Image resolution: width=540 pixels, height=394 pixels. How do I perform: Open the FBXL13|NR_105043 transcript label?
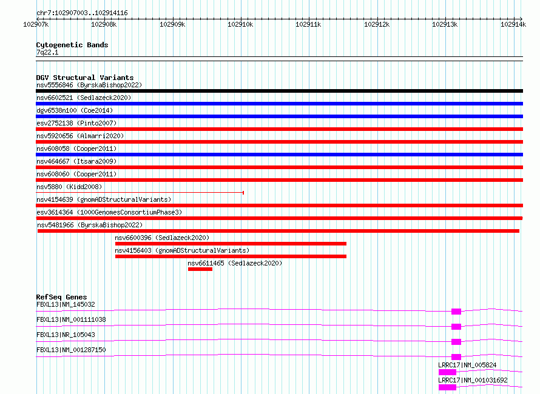[x=66, y=335]
